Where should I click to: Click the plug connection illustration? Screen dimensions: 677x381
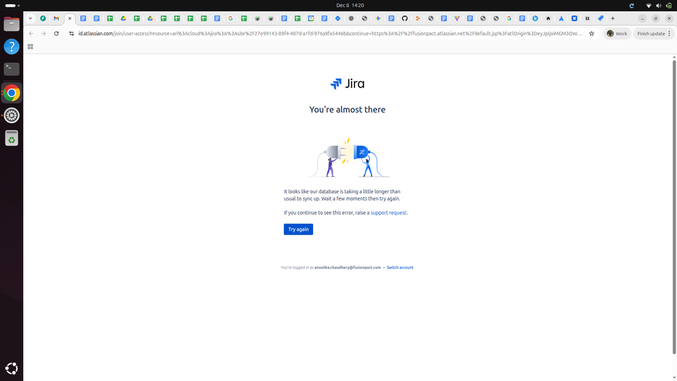pos(348,158)
